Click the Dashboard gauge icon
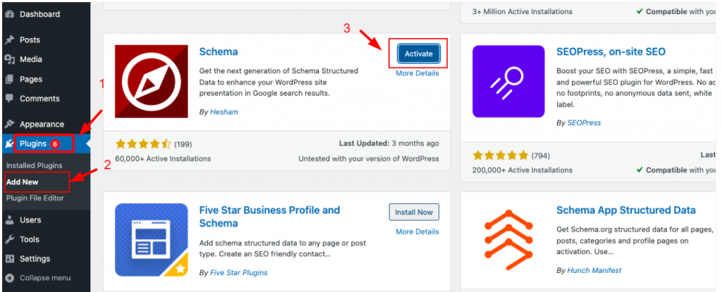Screen dimensions: 722x292 [x=10, y=14]
